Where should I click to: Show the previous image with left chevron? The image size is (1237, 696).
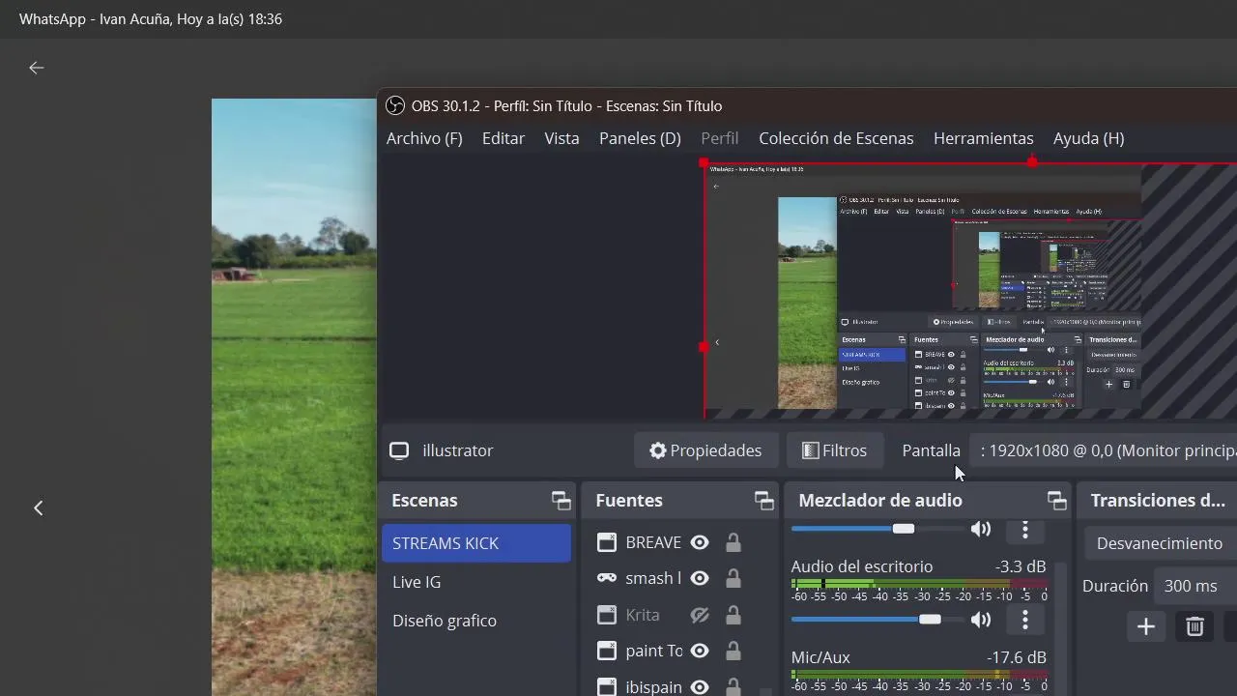click(x=39, y=507)
